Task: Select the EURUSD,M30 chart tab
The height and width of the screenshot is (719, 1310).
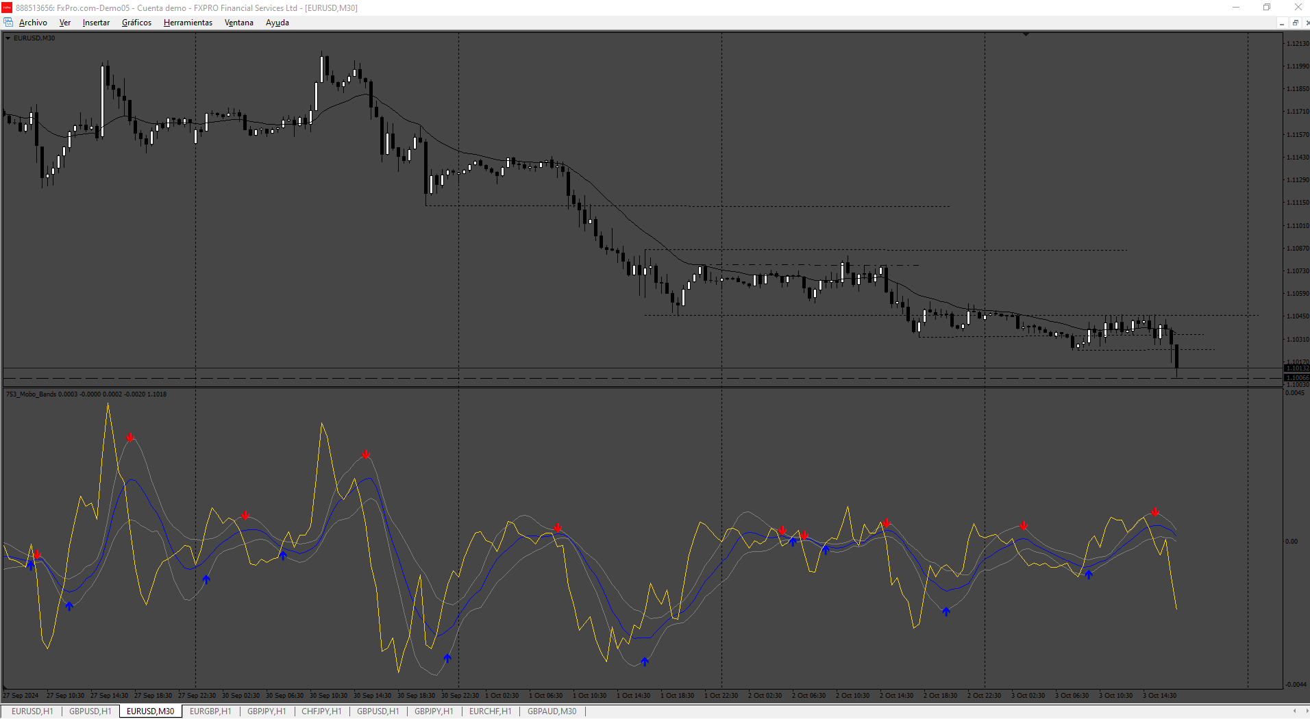Action: [x=150, y=711]
